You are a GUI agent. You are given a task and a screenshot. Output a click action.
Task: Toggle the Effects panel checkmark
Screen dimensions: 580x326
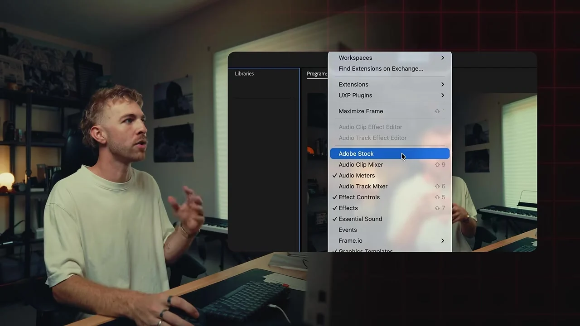[390, 208]
